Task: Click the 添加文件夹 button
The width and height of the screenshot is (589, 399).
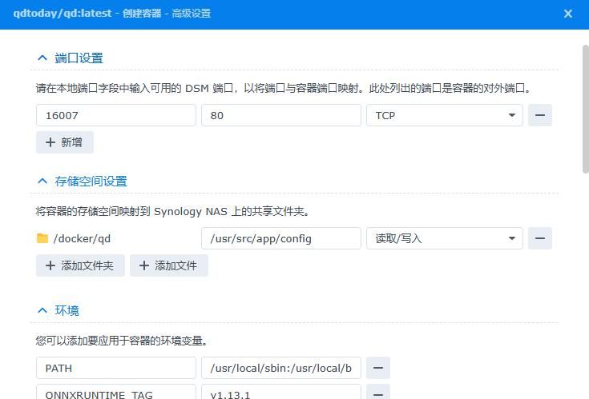Action: click(80, 265)
